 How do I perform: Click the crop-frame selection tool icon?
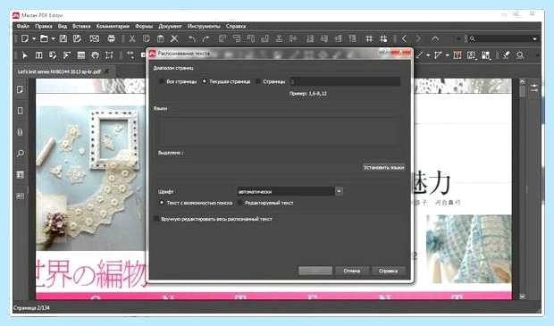click(109, 55)
